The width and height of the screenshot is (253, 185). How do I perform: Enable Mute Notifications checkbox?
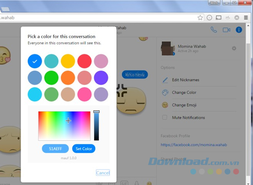165,117
